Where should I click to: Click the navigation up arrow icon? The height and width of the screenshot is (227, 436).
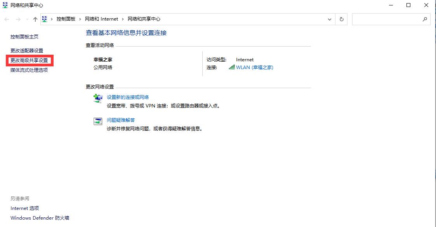[x=35, y=19]
